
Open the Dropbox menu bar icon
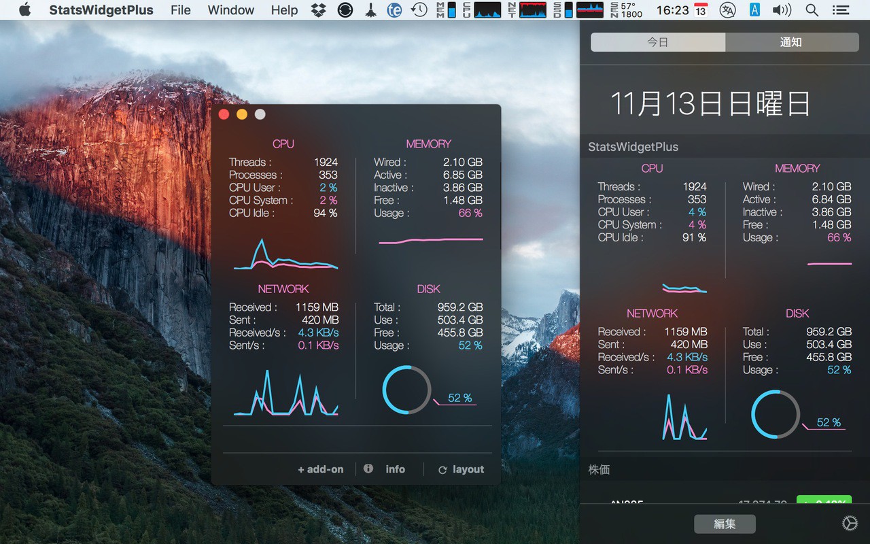click(317, 10)
